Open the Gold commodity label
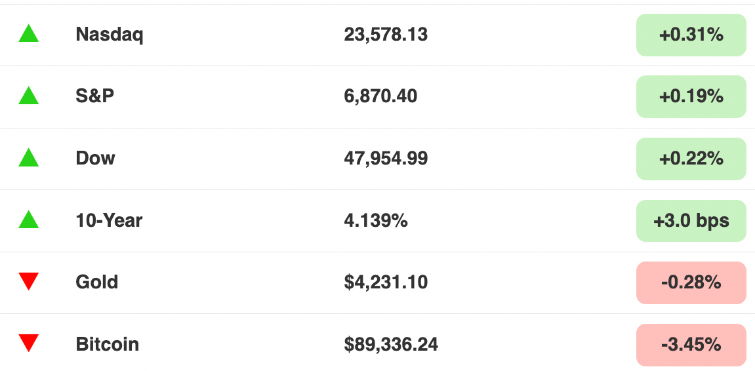This screenshot has height=371, width=755. coord(97,282)
